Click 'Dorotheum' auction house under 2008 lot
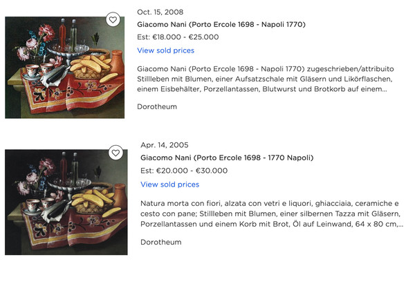This screenshot has height=284, width=415. [x=157, y=106]
